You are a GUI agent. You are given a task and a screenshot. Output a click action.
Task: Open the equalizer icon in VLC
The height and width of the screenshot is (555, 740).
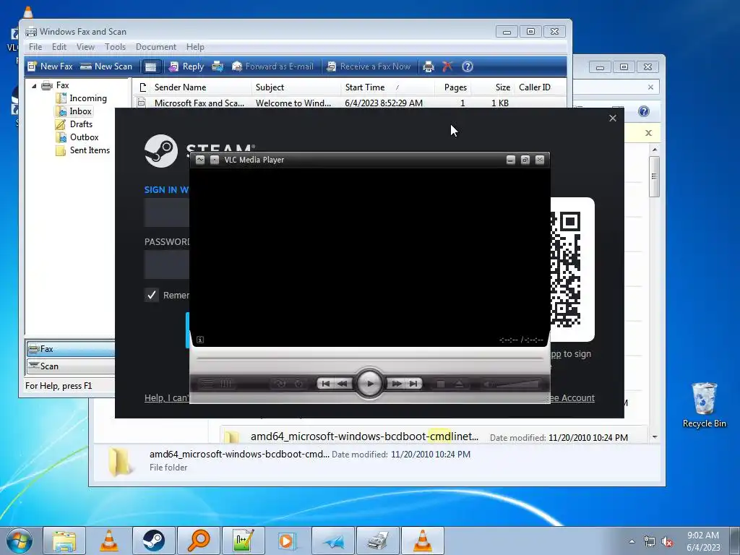pos(226,384)
